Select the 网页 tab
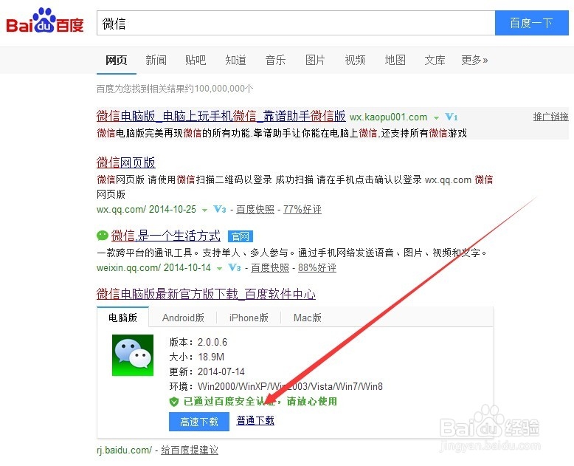The height and width of the screenshot is (466, 574). pos(116,60)
